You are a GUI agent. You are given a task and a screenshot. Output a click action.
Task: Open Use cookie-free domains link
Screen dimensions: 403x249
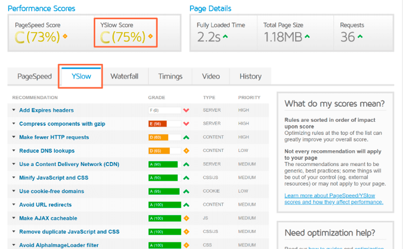[52, 191]
